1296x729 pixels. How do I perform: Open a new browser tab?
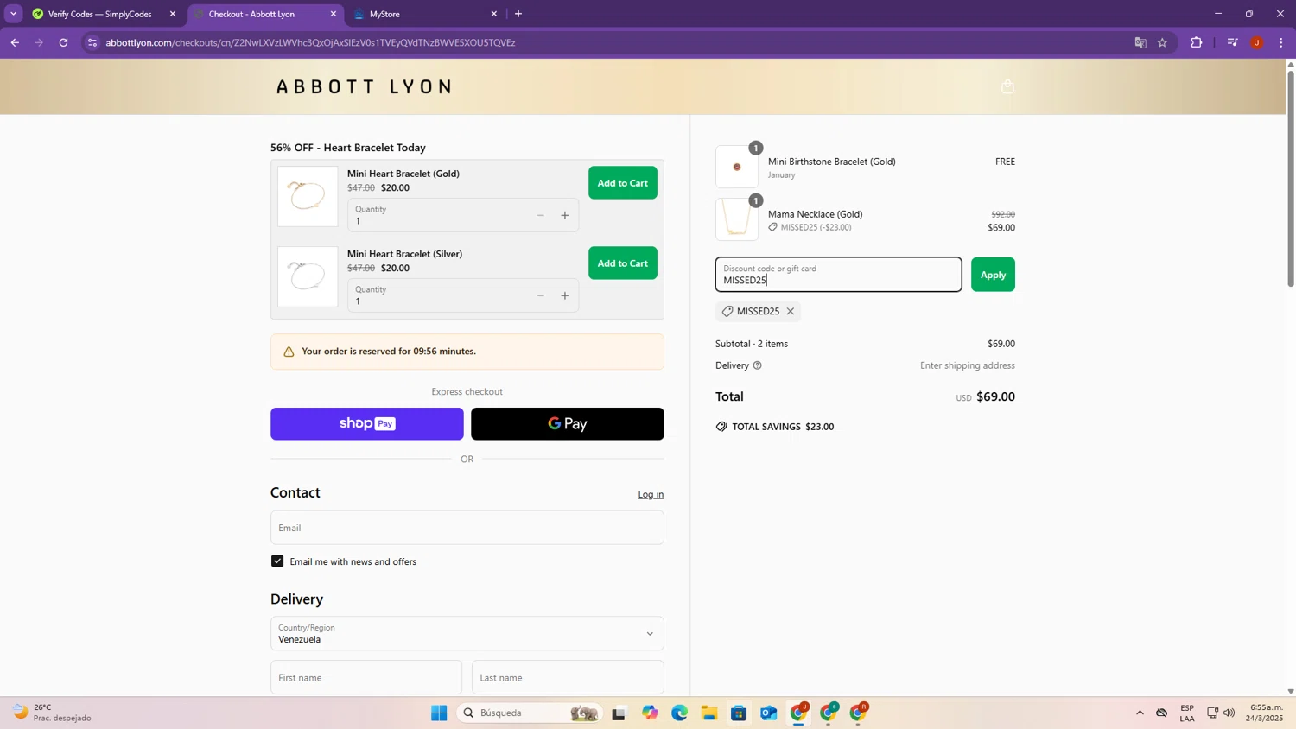(518, 14)
